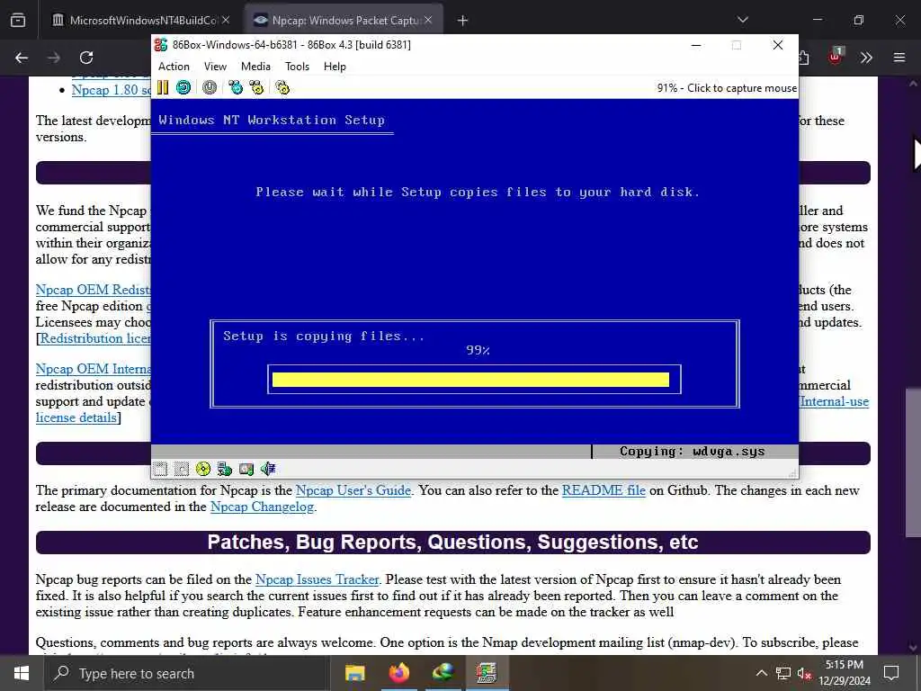Show hidden system tray icons chevron
This screenshot has height=691, width=921.
pyautogui.click(x=761, y=673)
